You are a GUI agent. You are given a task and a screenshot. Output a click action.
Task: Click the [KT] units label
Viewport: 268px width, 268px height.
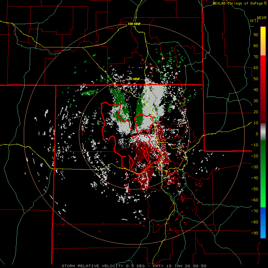tap(254, 21)
